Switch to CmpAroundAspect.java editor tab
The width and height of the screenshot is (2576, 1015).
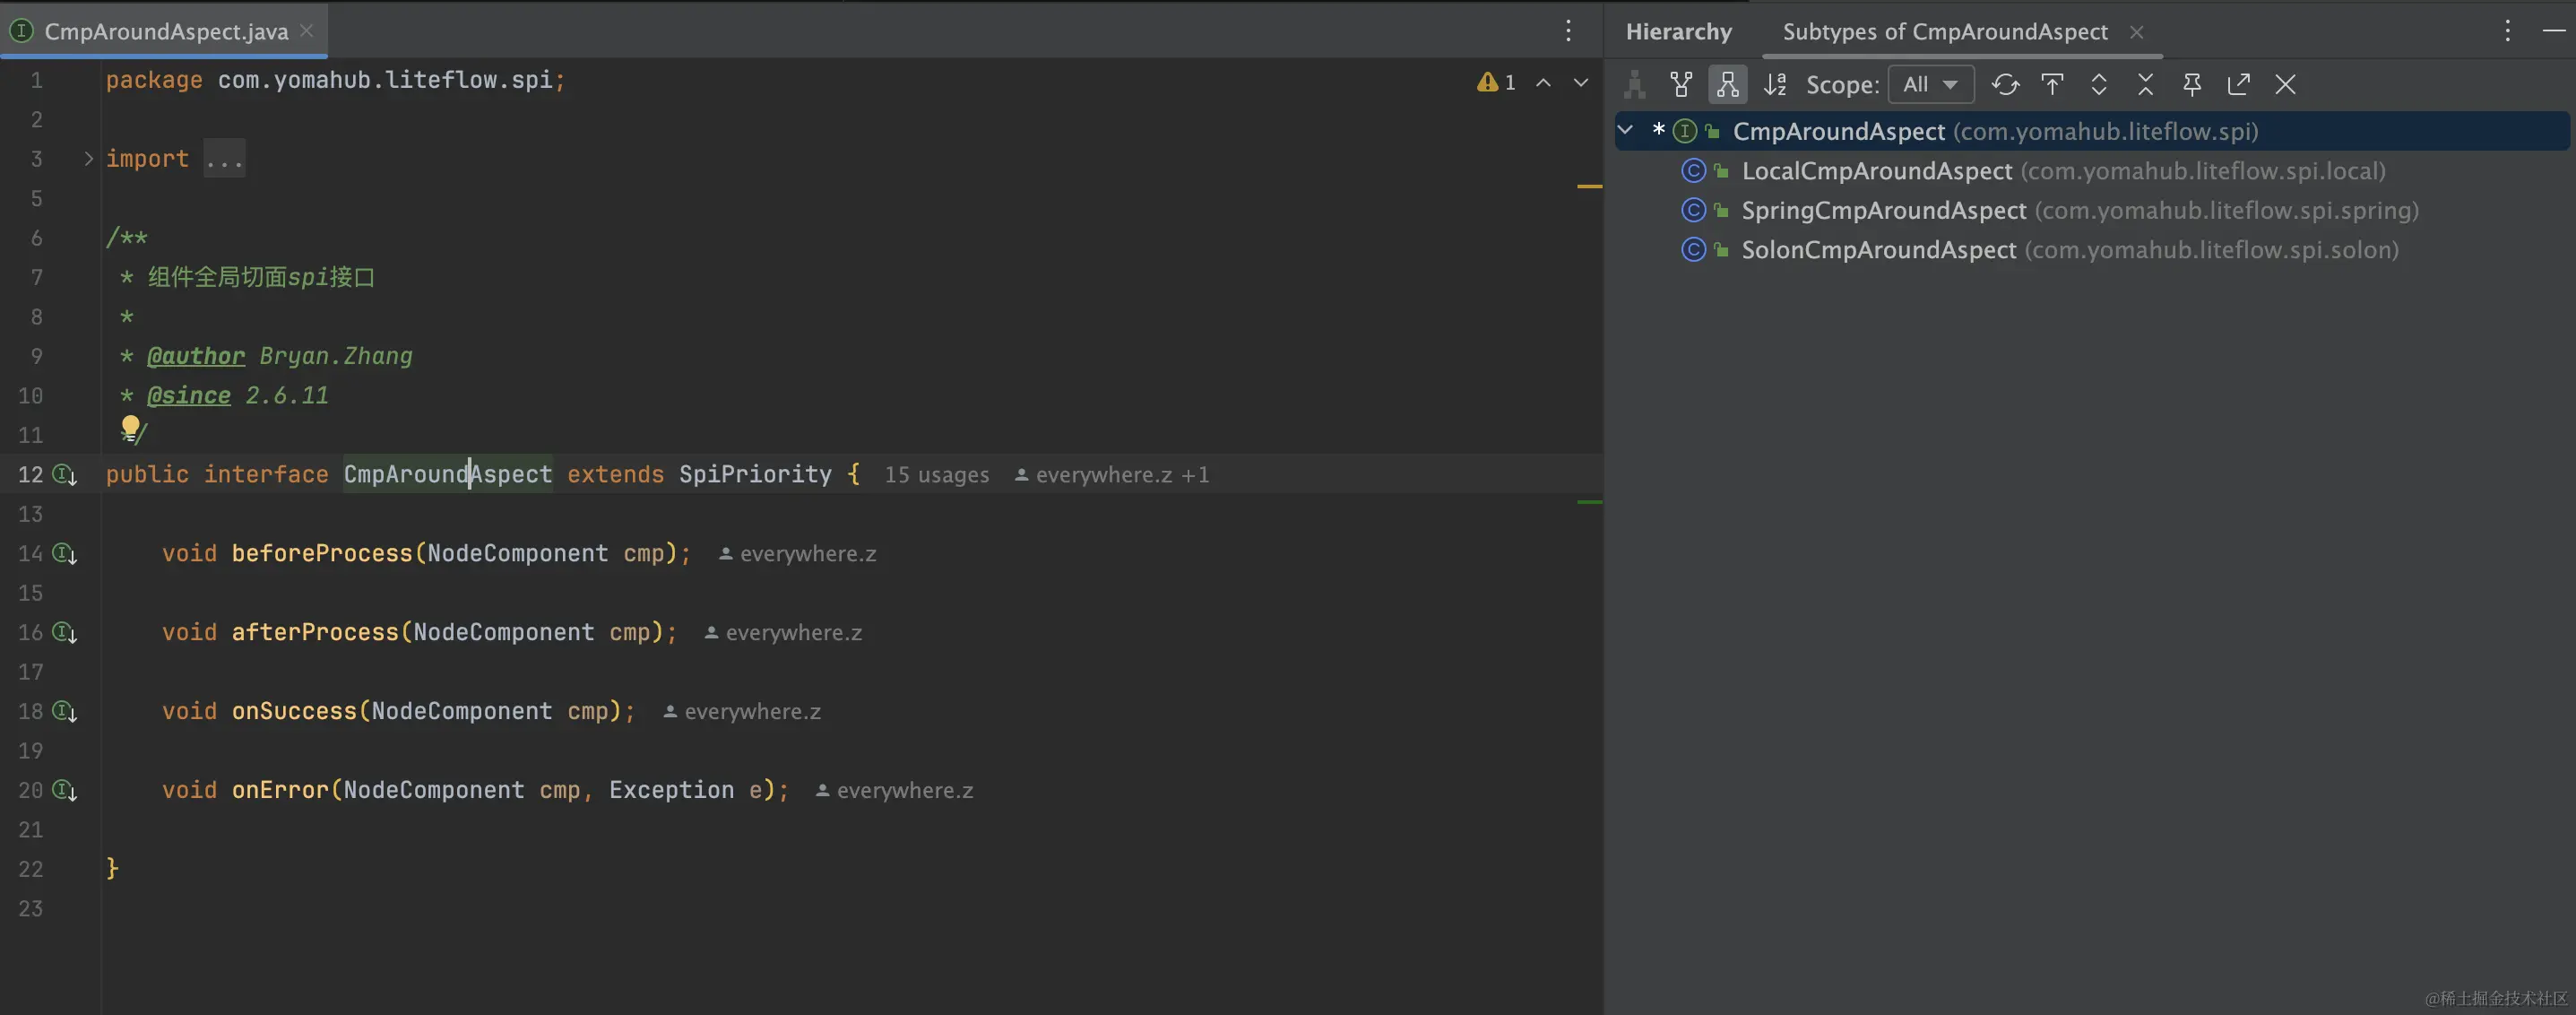pyautogui.click(x=166, y=31)
